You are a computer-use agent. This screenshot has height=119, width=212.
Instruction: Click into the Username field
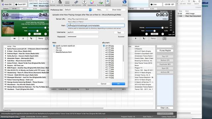pos(83,32)
